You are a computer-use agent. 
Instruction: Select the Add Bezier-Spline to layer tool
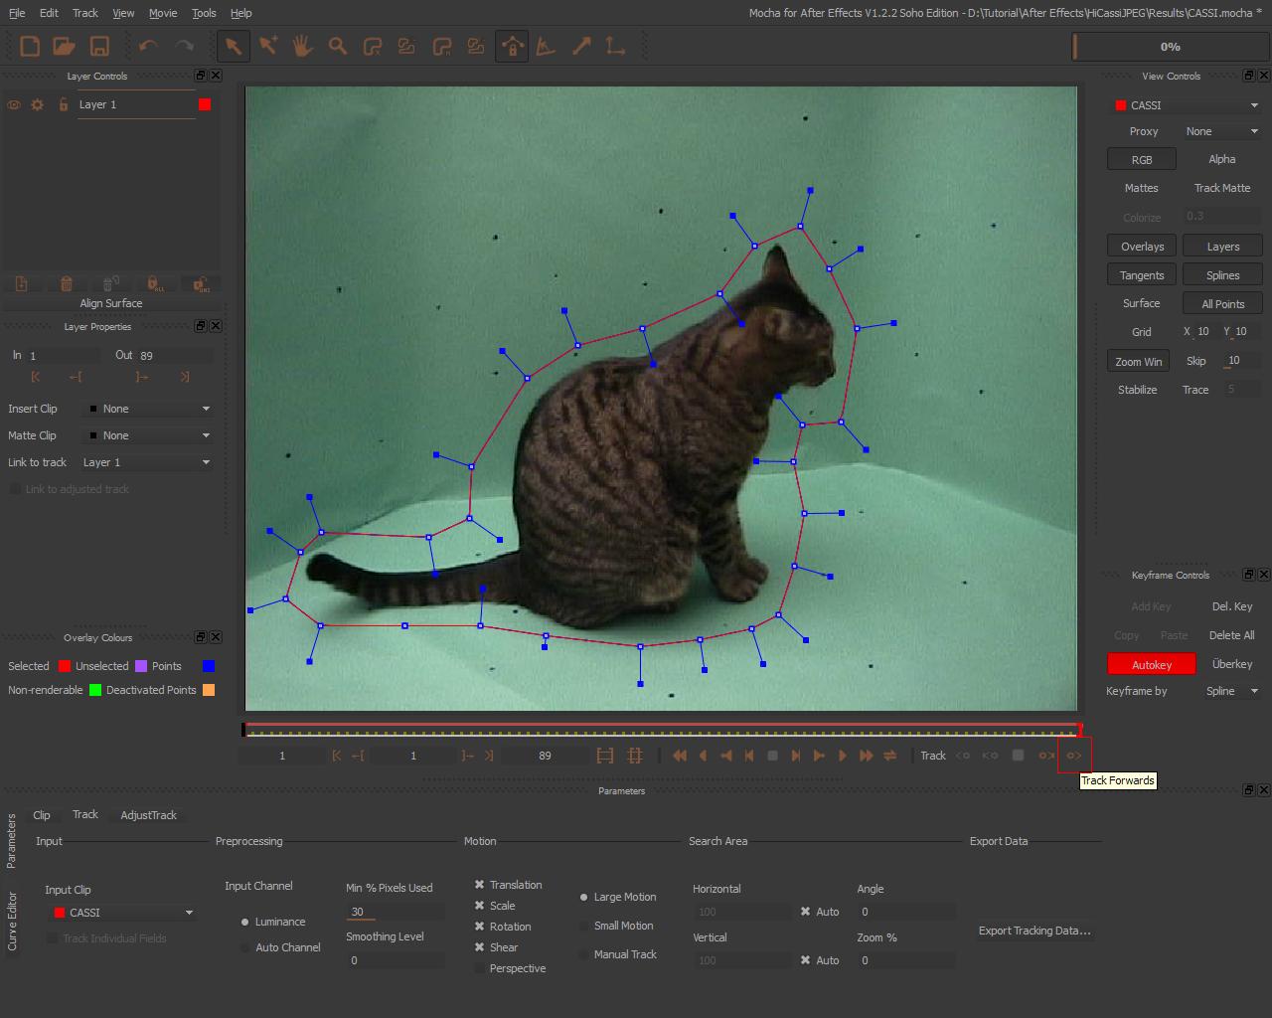click(476, 46)
